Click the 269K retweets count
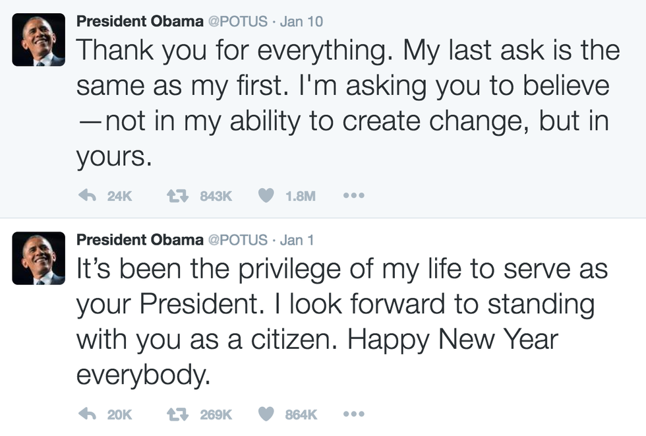The height and width of the screenshot is (436, 646). pos(216,414)
